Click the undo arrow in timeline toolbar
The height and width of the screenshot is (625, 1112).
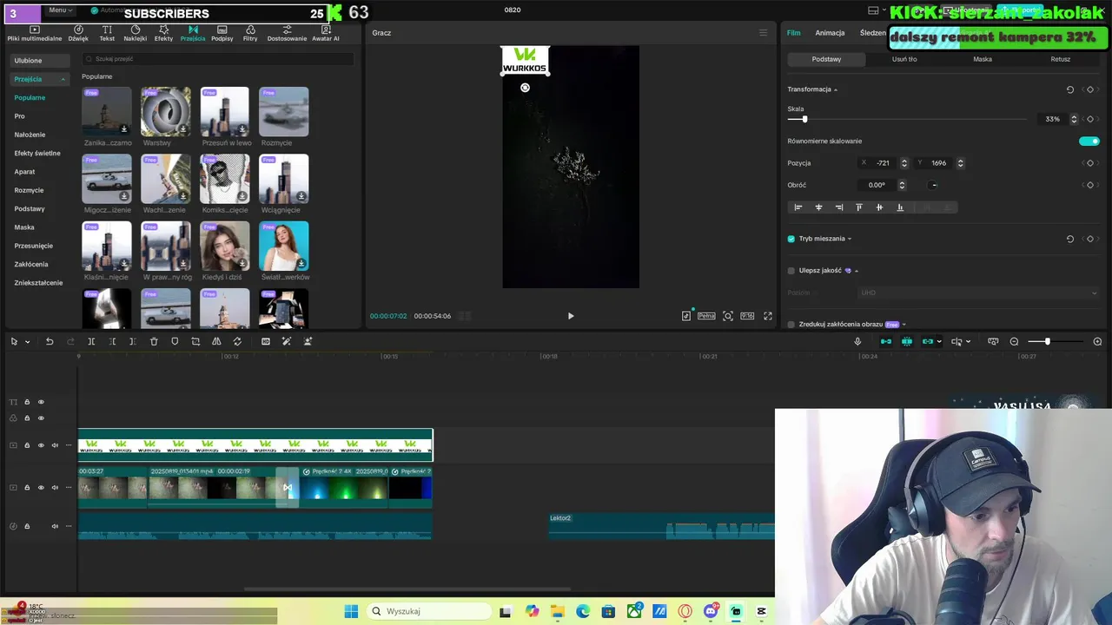(50, 341)
